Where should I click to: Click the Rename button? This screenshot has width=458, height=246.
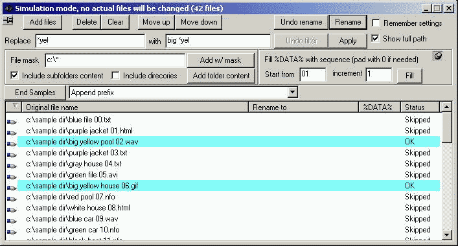pos(348,22)
